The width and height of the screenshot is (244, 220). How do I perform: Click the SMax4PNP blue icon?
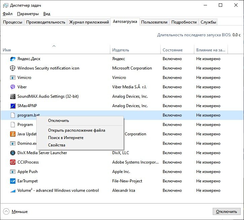pyautogui.click(x=13, y=106)
